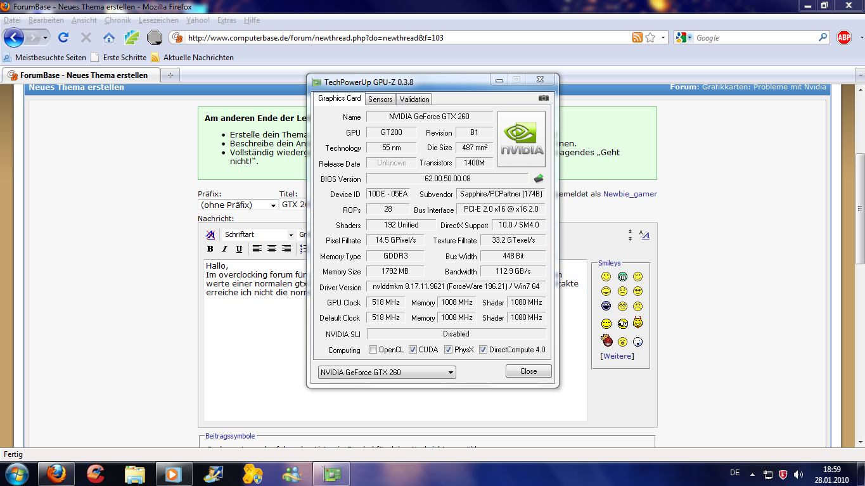Click the BIOS save chip icon in GPU-Z
This screenshot has width=865, height=486.
[x=539, y=179]
